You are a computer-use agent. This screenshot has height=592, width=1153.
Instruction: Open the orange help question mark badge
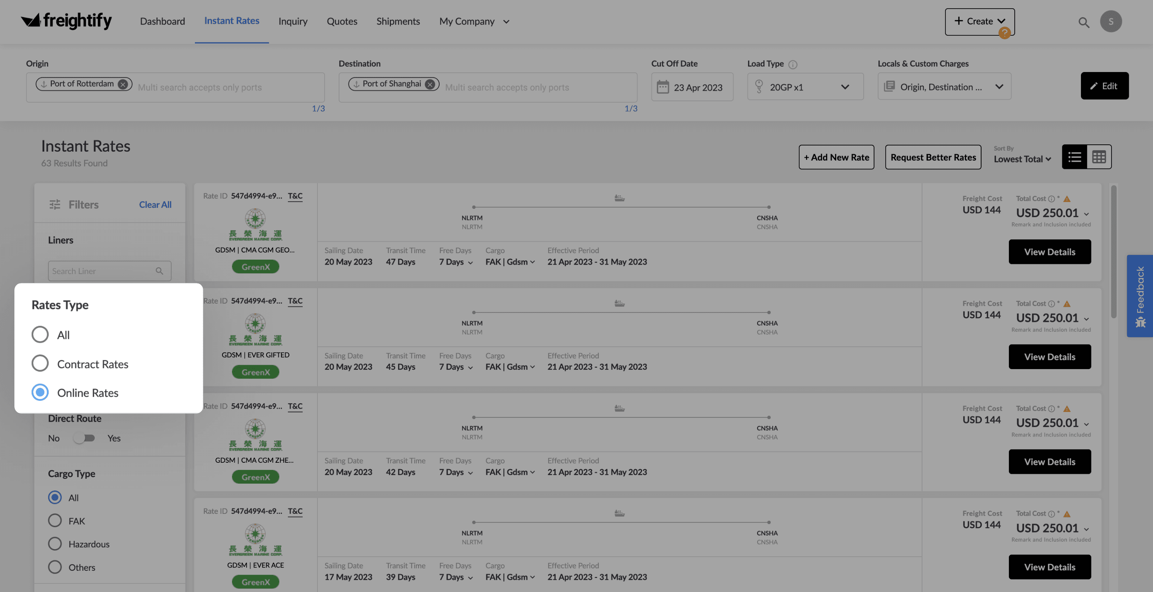click(x=1005, y=33)
